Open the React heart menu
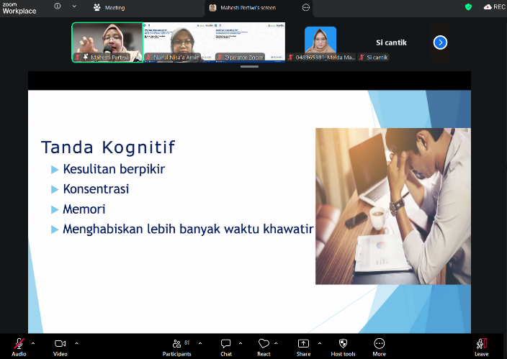The height and width of the screenshot is (359, 507). 264,347
